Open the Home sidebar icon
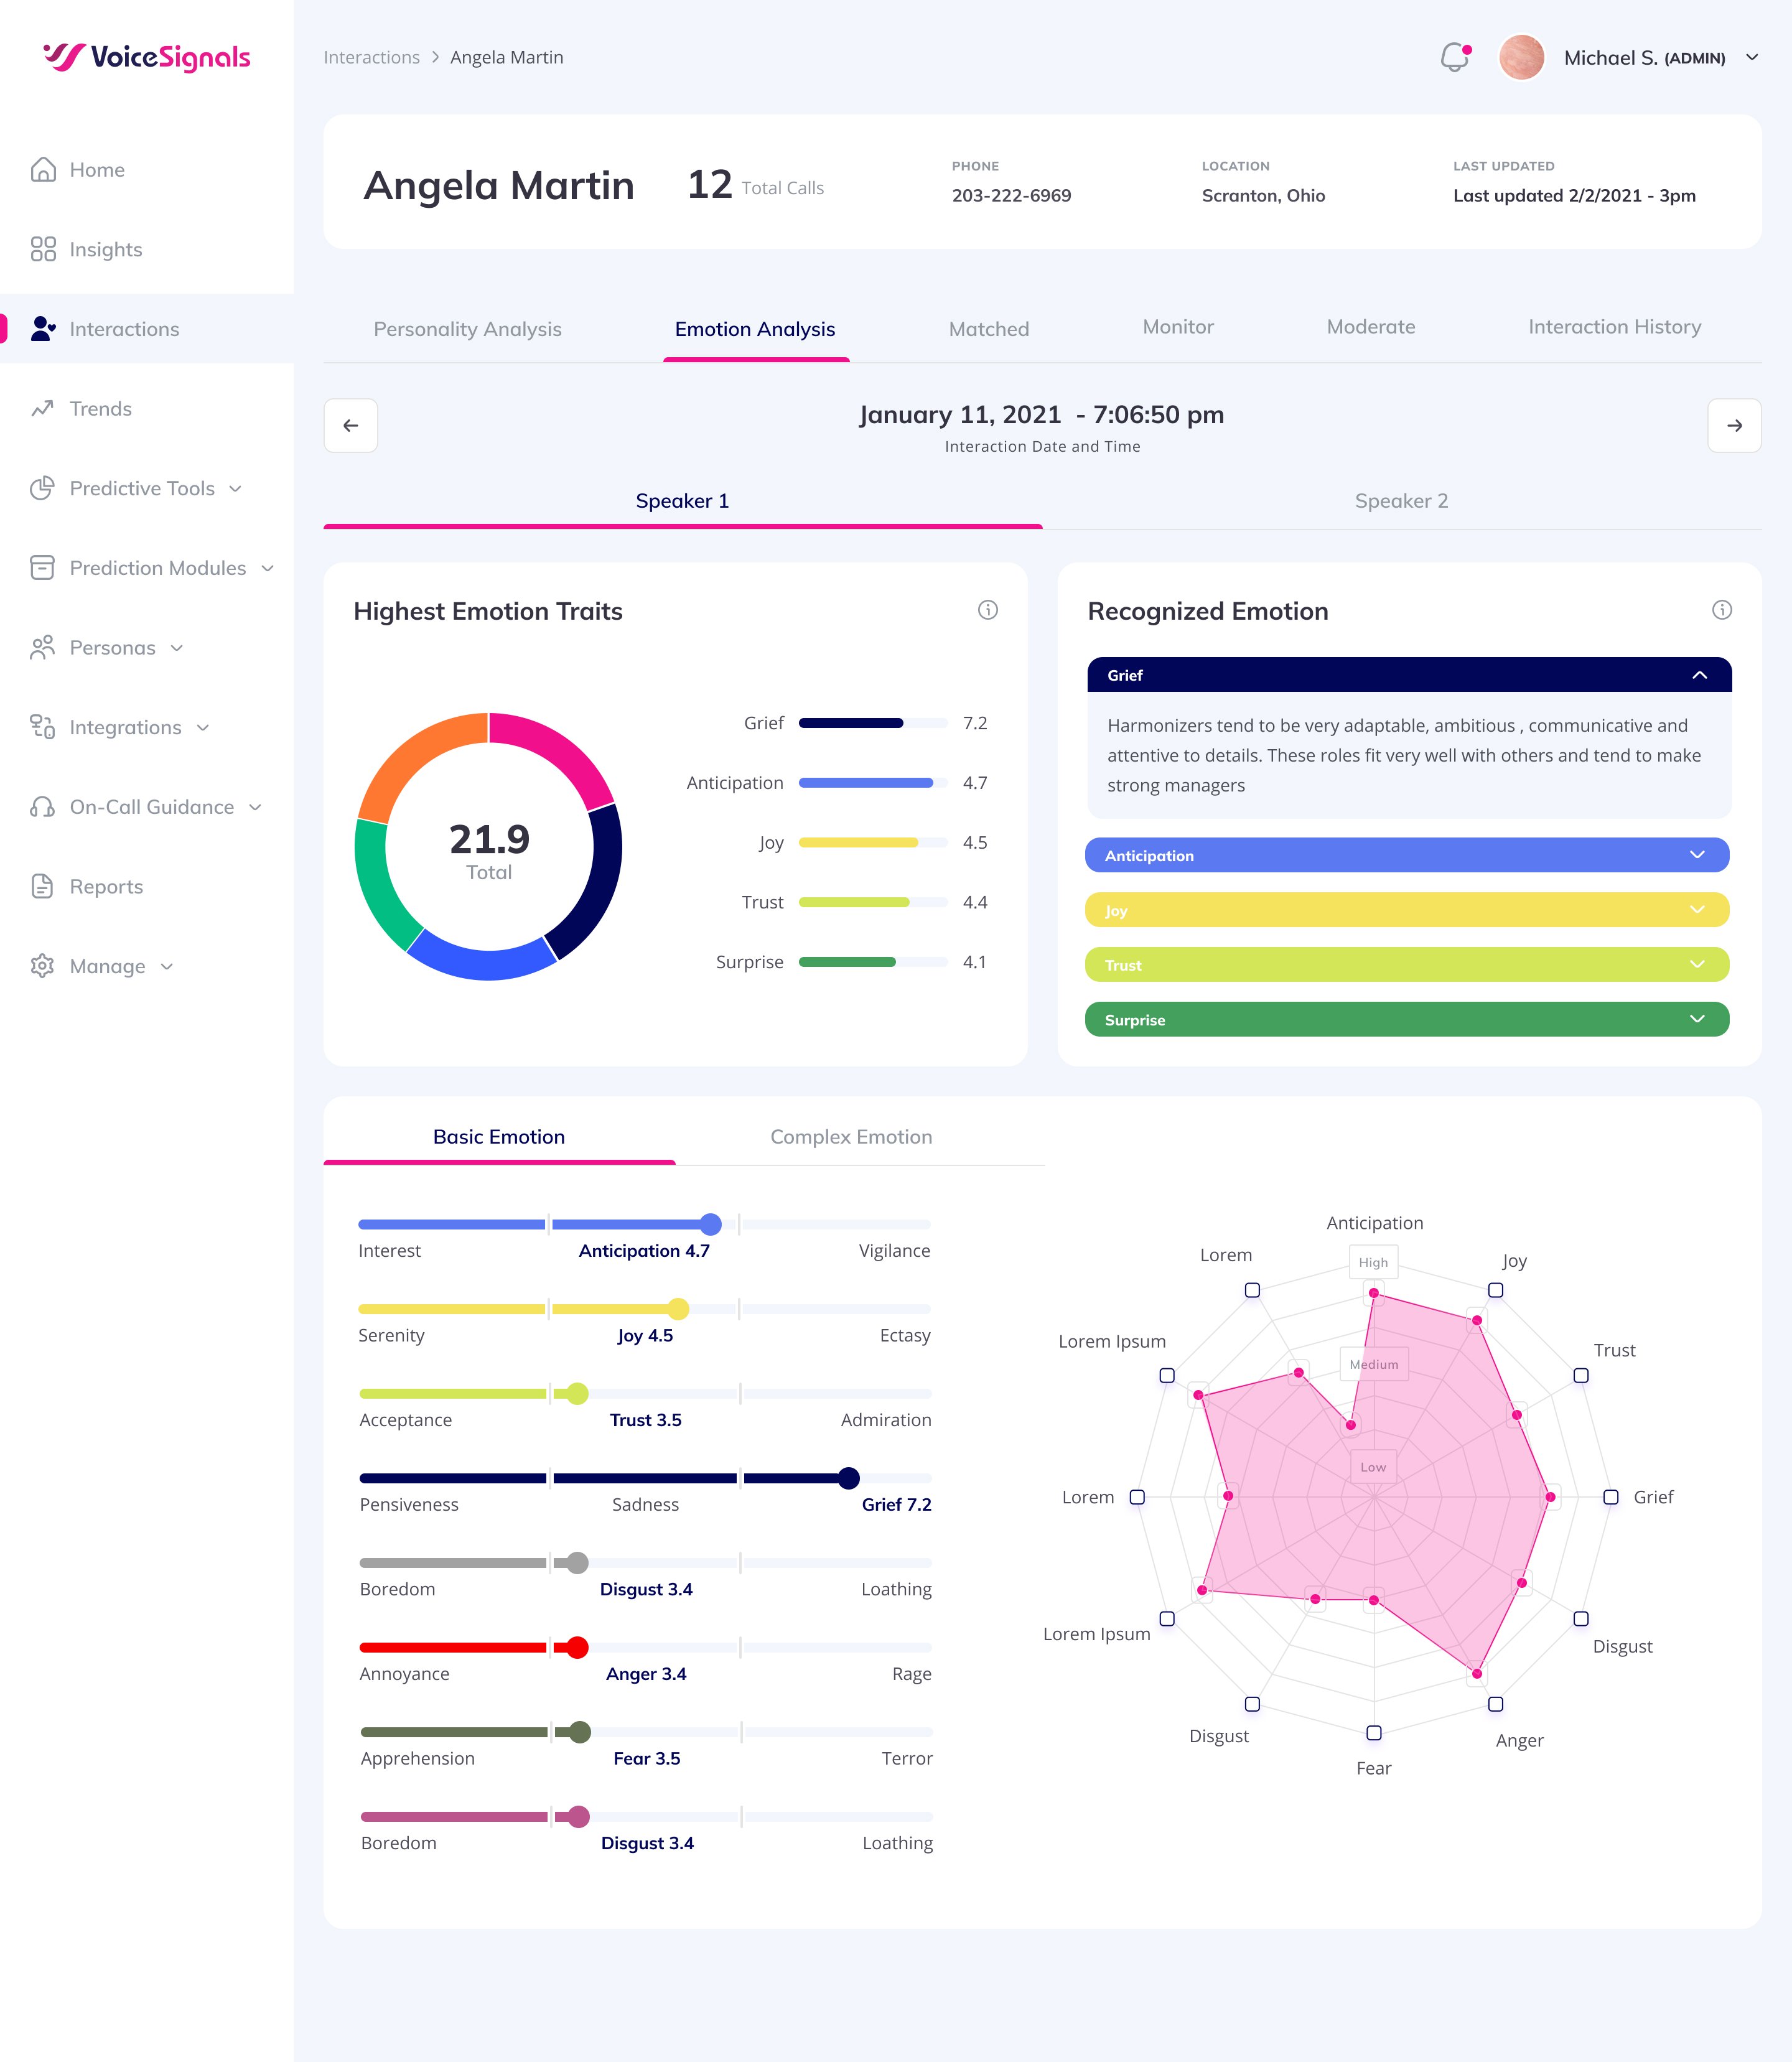Image resolution: width=1792 pixels, height=2062 pixels. 43,170
